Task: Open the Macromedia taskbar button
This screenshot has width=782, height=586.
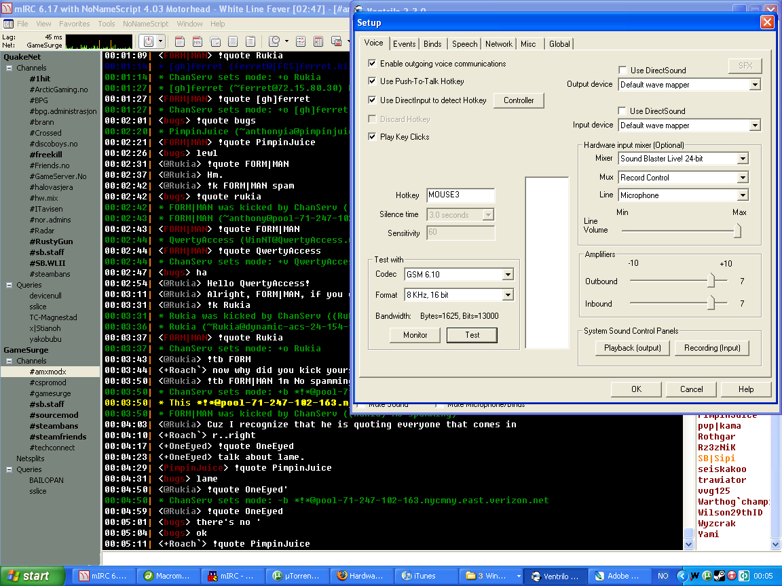Action: point(167,576)
